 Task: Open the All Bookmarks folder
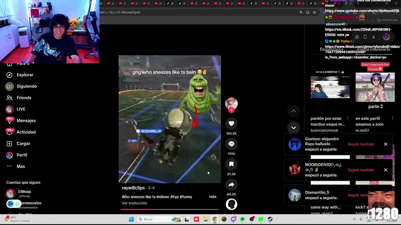388,20
